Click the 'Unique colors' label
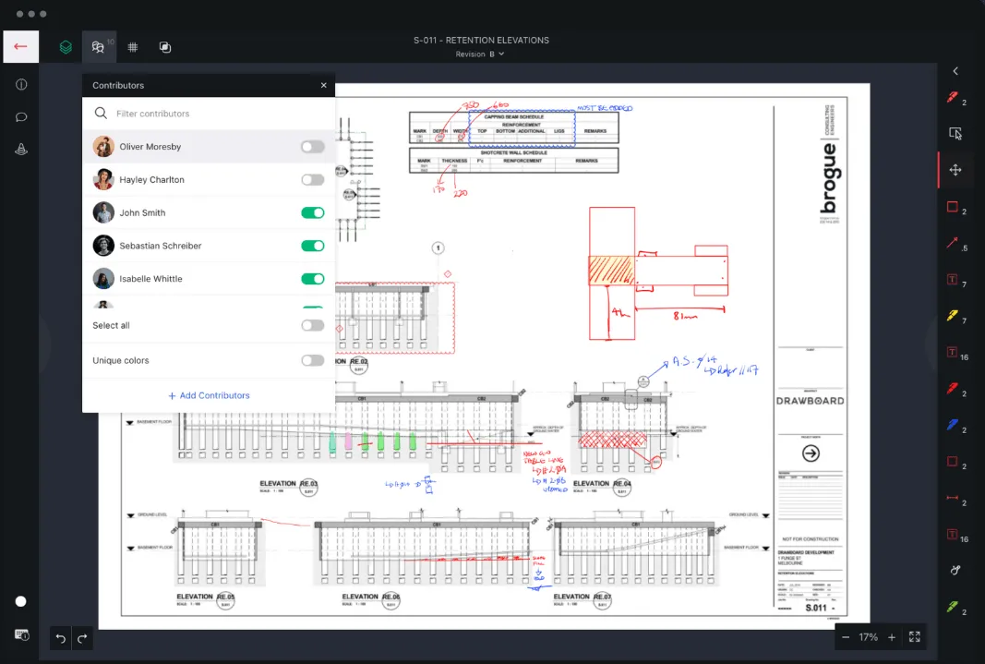The image size is (985, 664). pos(121,360)
